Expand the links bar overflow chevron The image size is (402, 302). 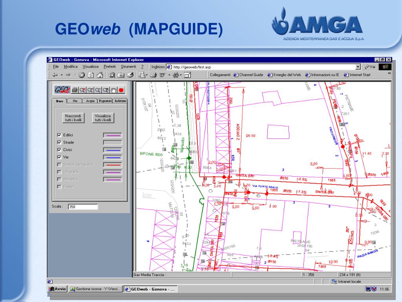click(389, 74)
